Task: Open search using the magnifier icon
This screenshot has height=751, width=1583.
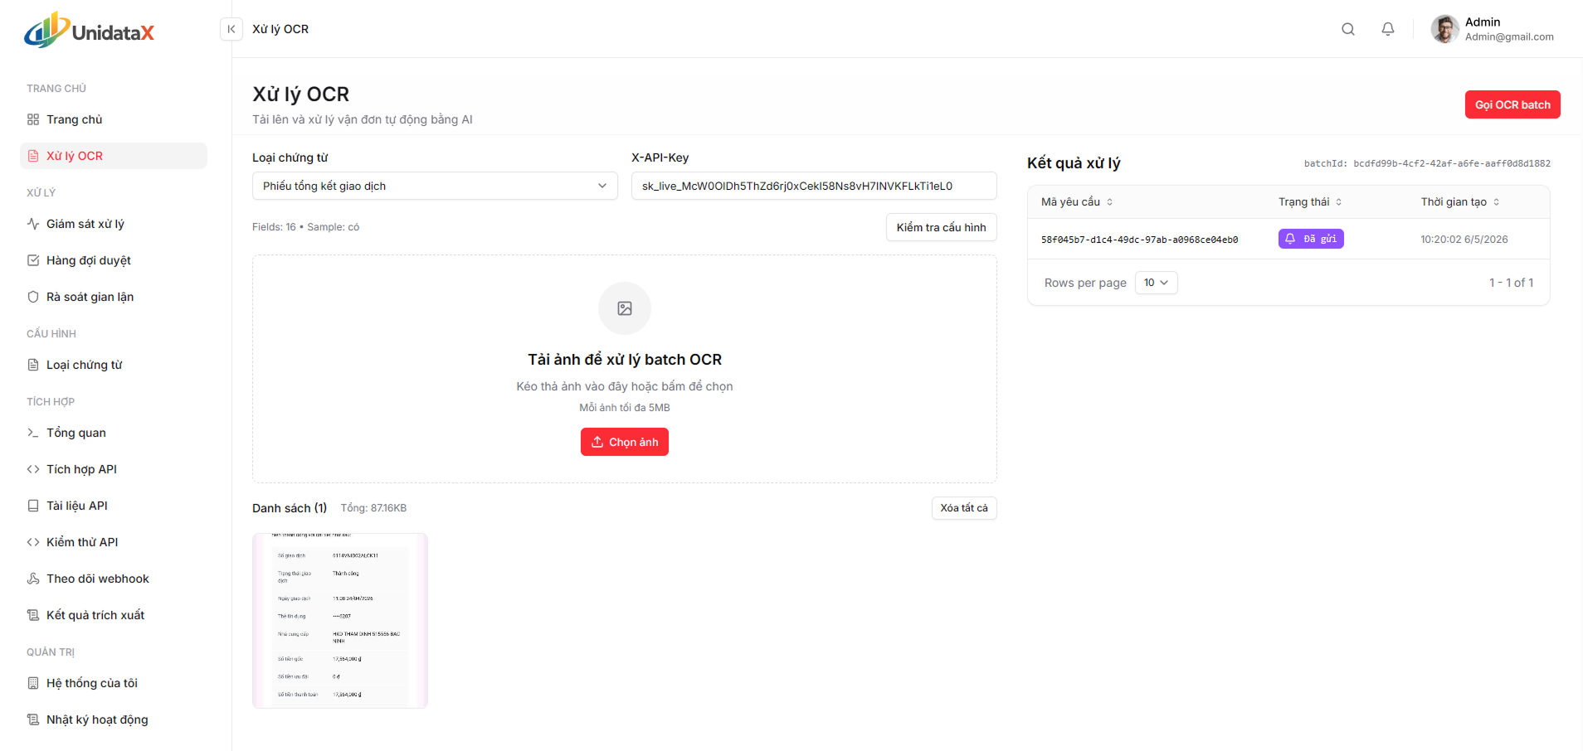Action: click(x=1348, y=29)
